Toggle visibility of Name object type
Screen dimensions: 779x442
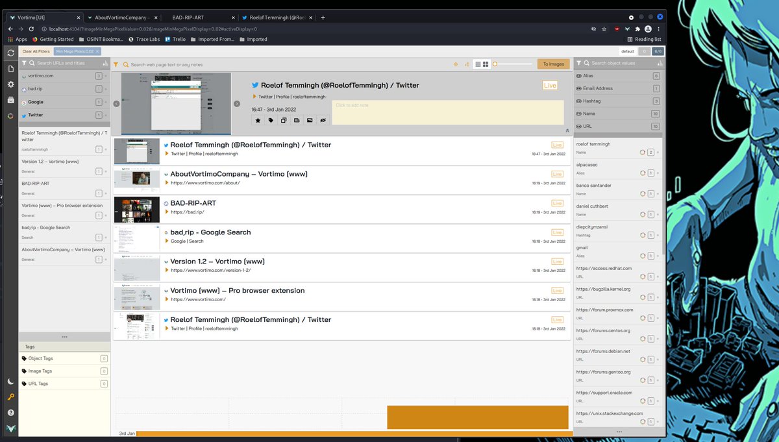coord(579,114)
